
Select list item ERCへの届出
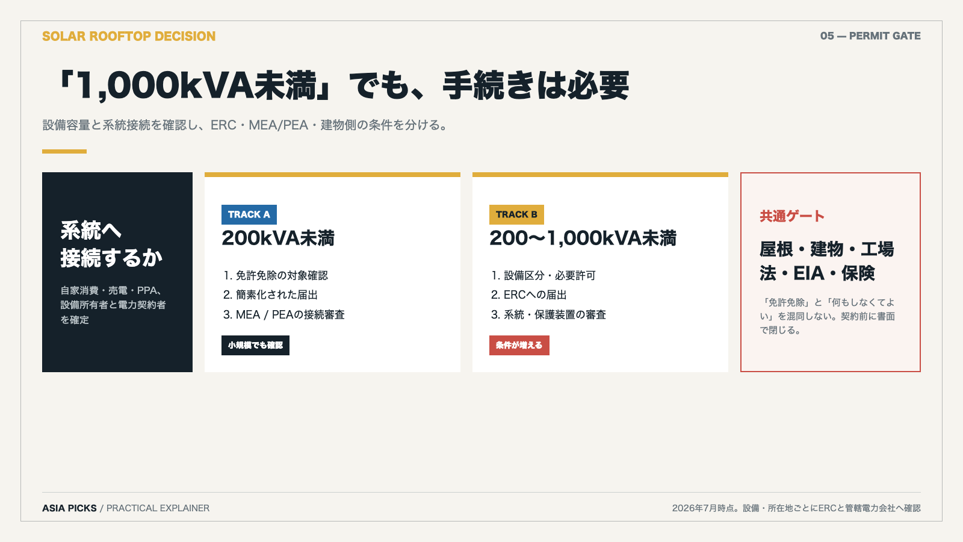click(529, 294)
